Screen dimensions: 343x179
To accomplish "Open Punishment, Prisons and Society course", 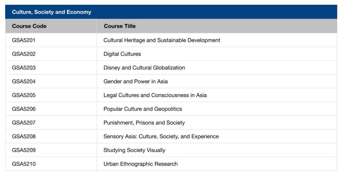I will pos(144,123).
